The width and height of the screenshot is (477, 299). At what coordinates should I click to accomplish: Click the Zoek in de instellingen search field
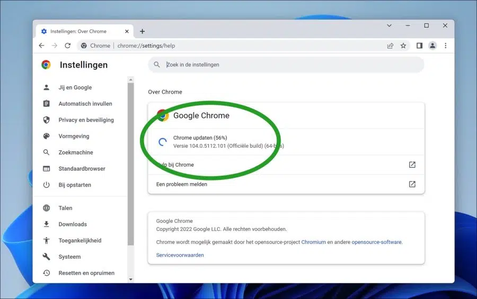(286, 65)
